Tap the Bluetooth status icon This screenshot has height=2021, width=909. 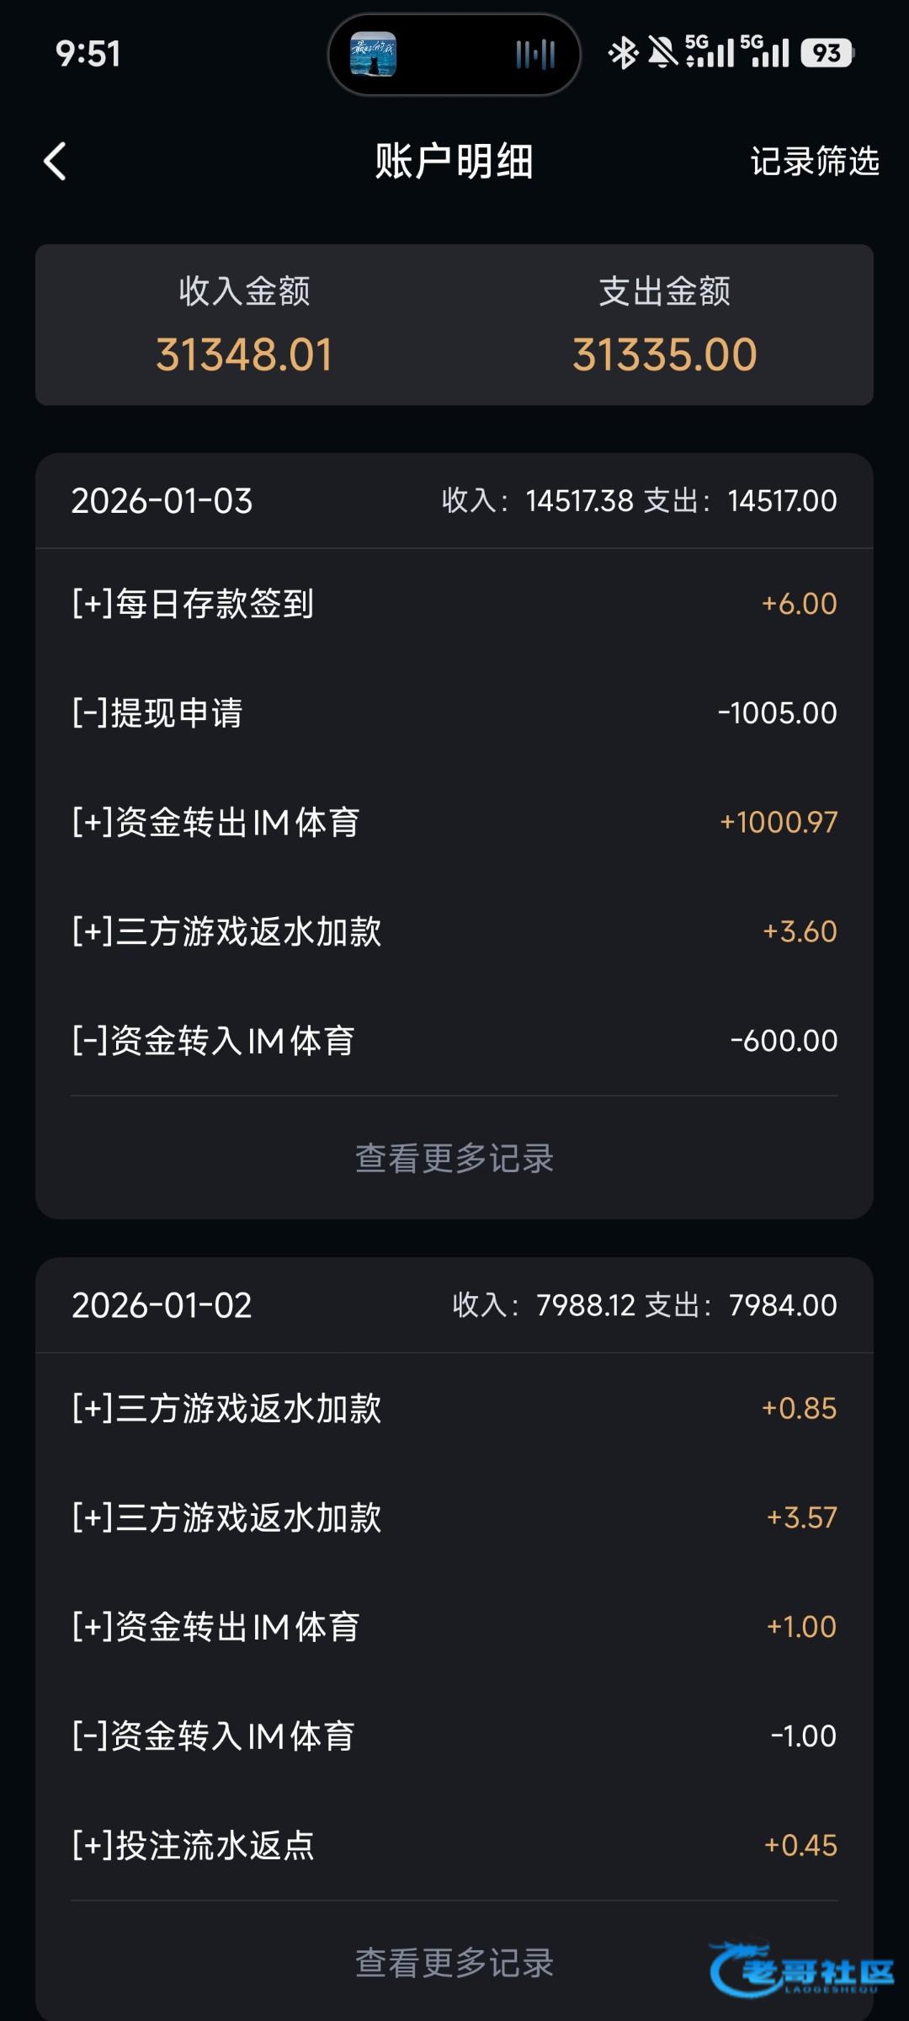point(623,53)
